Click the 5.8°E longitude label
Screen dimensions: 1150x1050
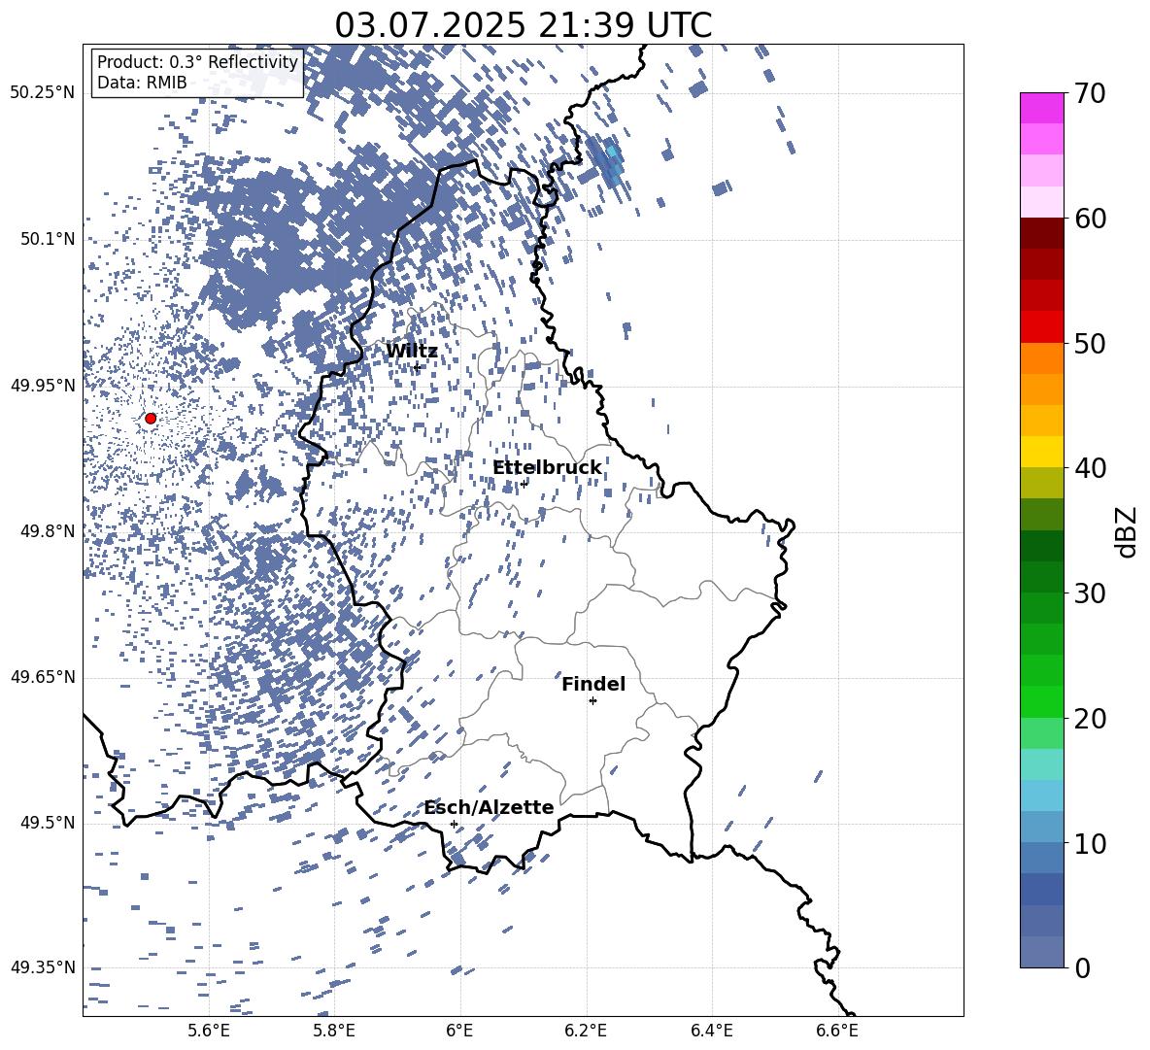click(x=334, y=1031)
